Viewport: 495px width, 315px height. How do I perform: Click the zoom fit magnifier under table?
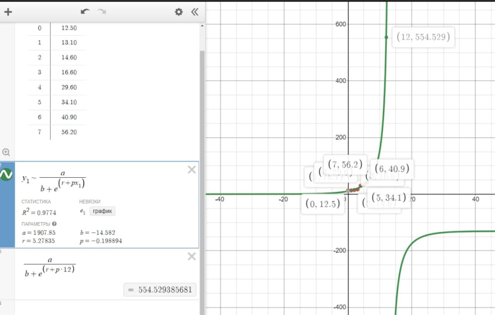tap(6, 152)
